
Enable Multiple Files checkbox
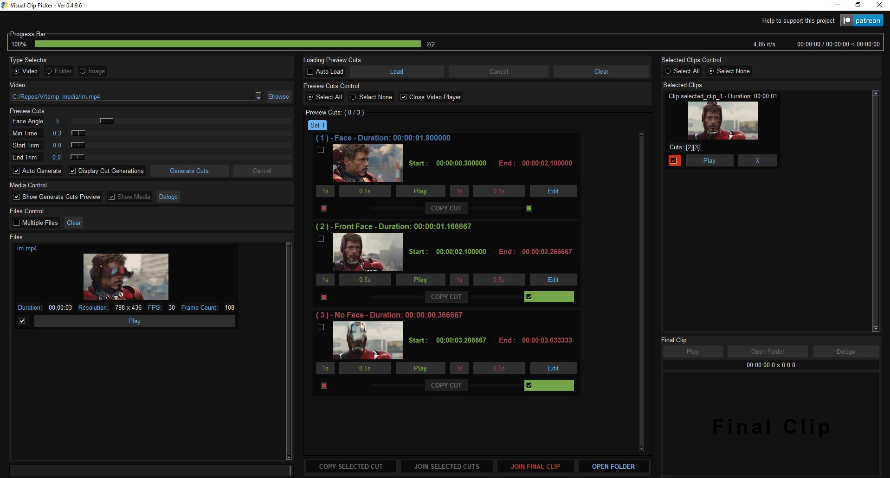coord(17,223)
